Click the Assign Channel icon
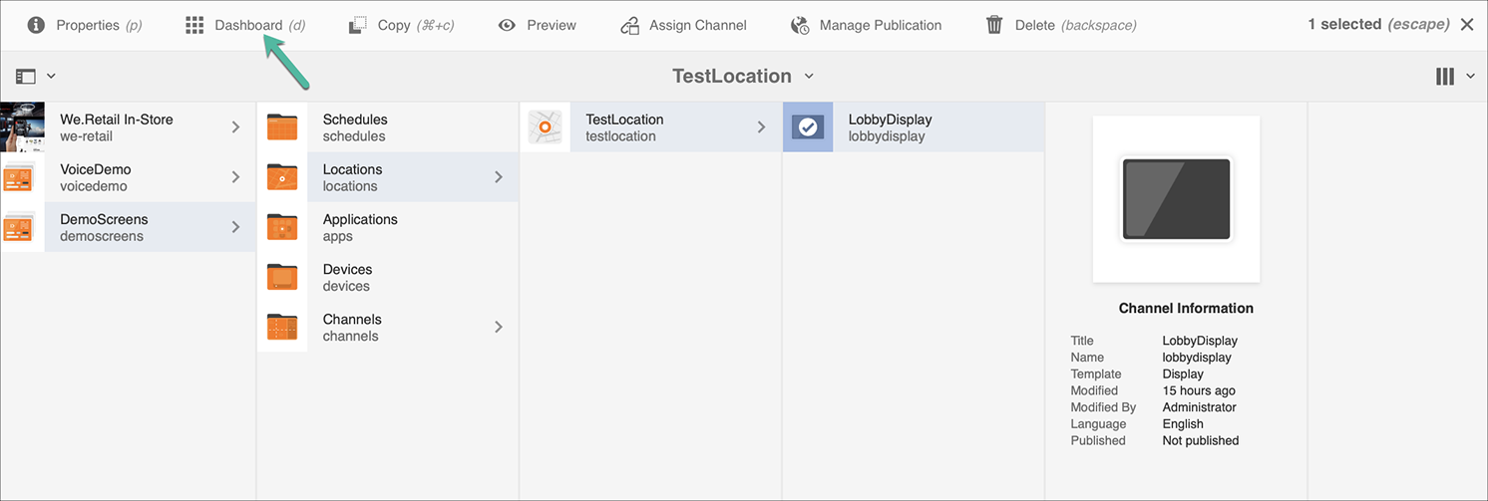This screenshot has height=501, width=1488. pyautogui.click(x=629, y=25)
